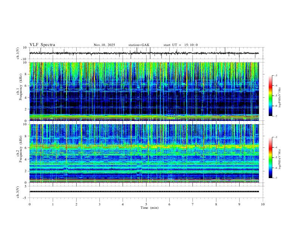Click the ch.3 black voltage trace

coord(144,192)
